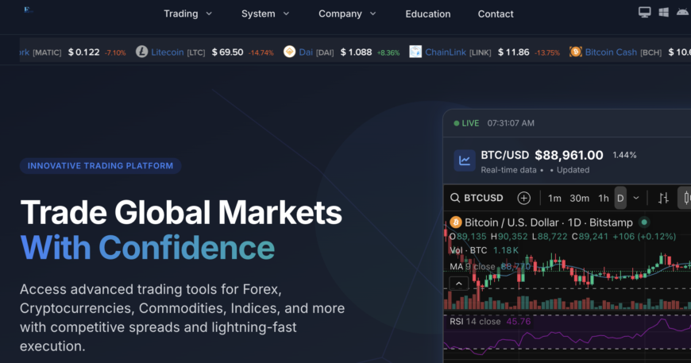Click the ChainLink icon in ticker
Image resolution: width=691 pixels, height=363 pixels.
pyautogui.click(x=415, y=52)
